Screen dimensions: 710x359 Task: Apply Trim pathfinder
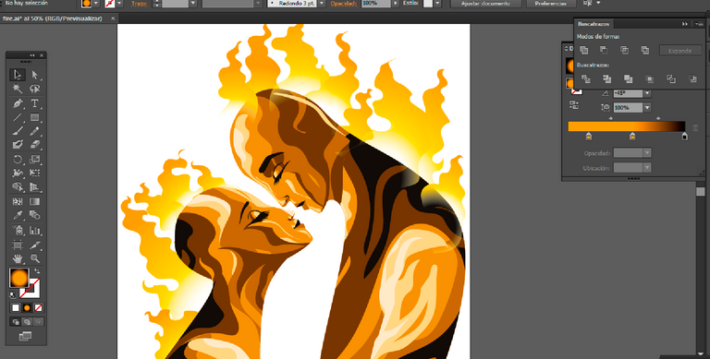[x=607, y=79]
